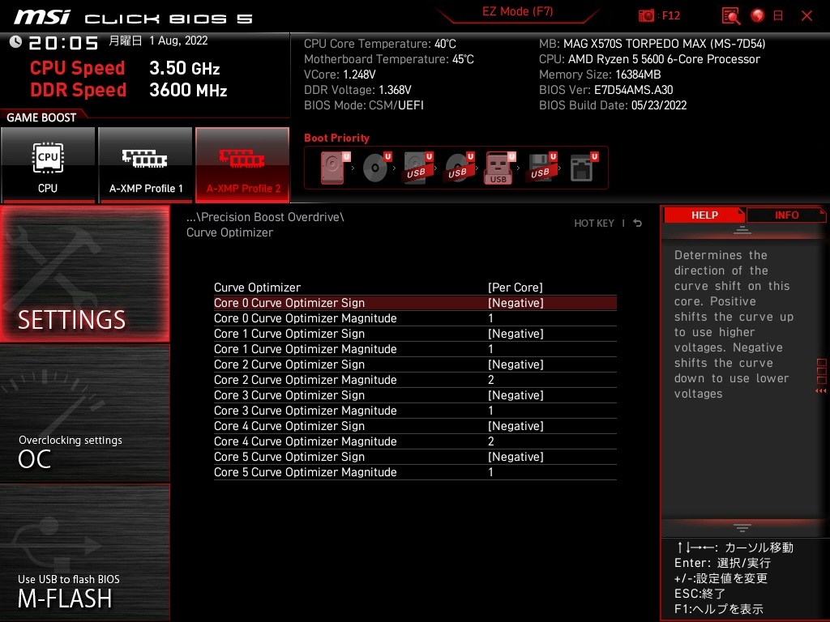Exit BIOS using the X icon
Image resolution: width=830 pixels, height=622 pixels.
806,16
